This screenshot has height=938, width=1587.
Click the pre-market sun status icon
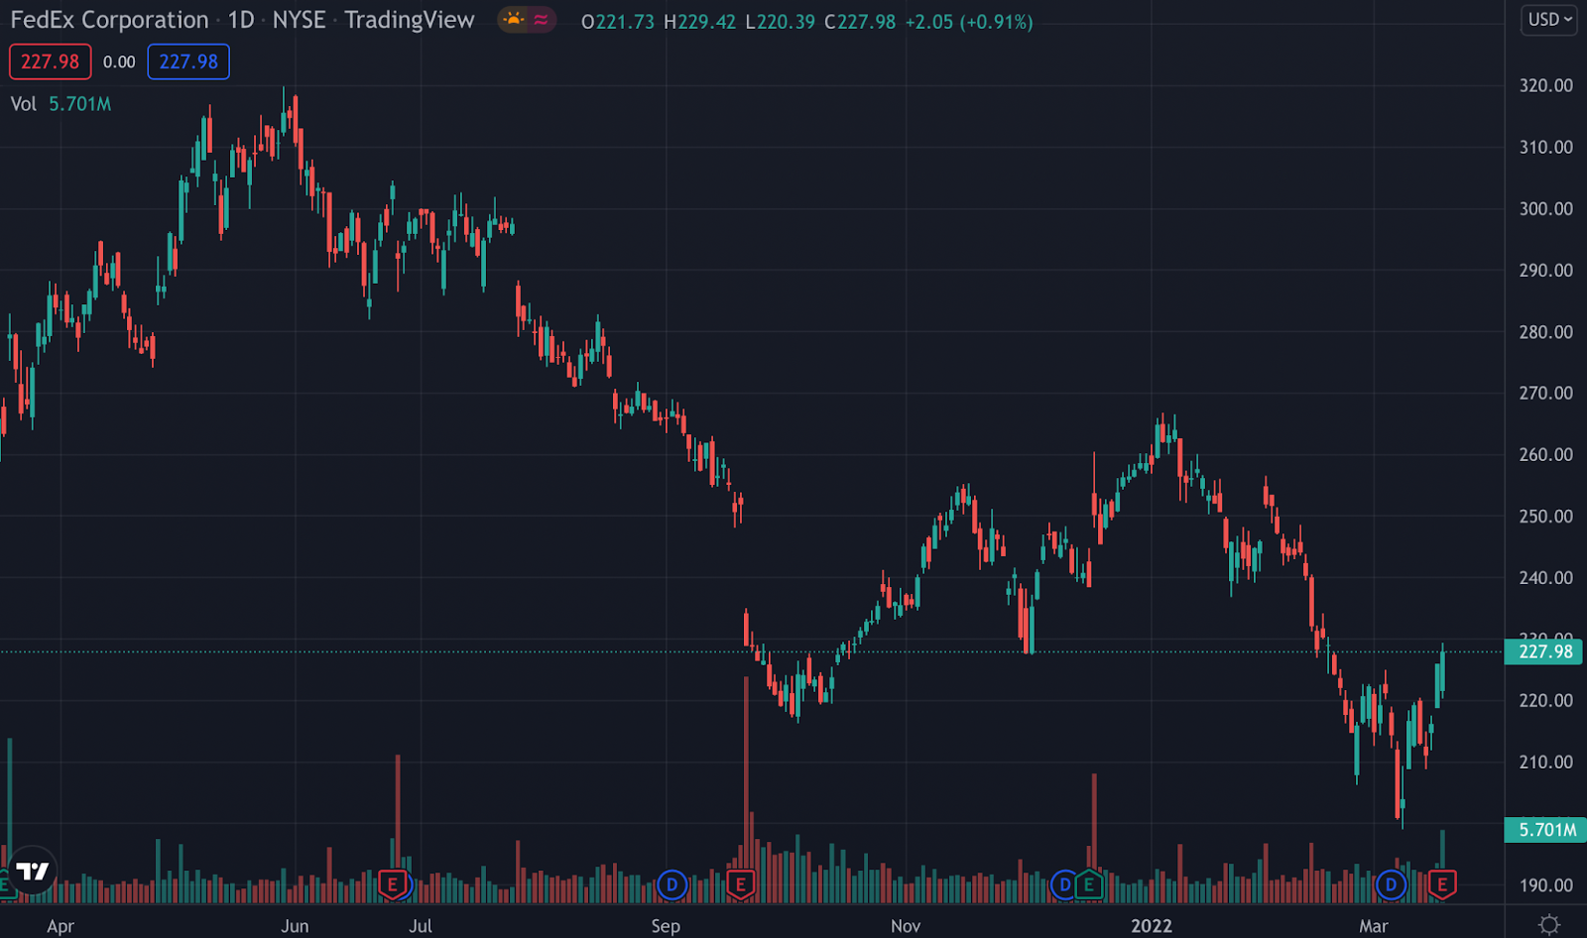click(513, 20)
